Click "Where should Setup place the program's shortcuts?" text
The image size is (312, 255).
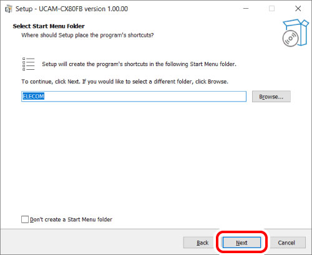point(87,35)
